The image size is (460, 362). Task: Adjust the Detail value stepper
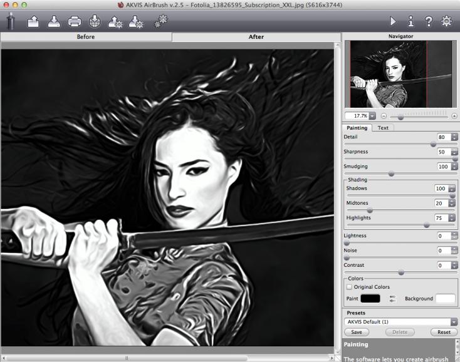click(454, 137)
